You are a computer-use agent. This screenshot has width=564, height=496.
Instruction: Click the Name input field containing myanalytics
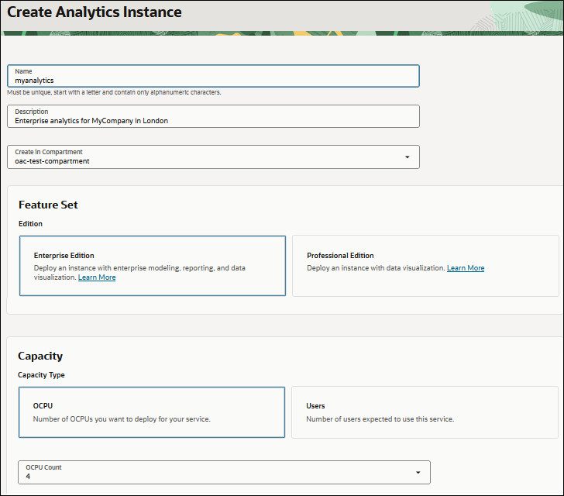[x=213, y=76]
